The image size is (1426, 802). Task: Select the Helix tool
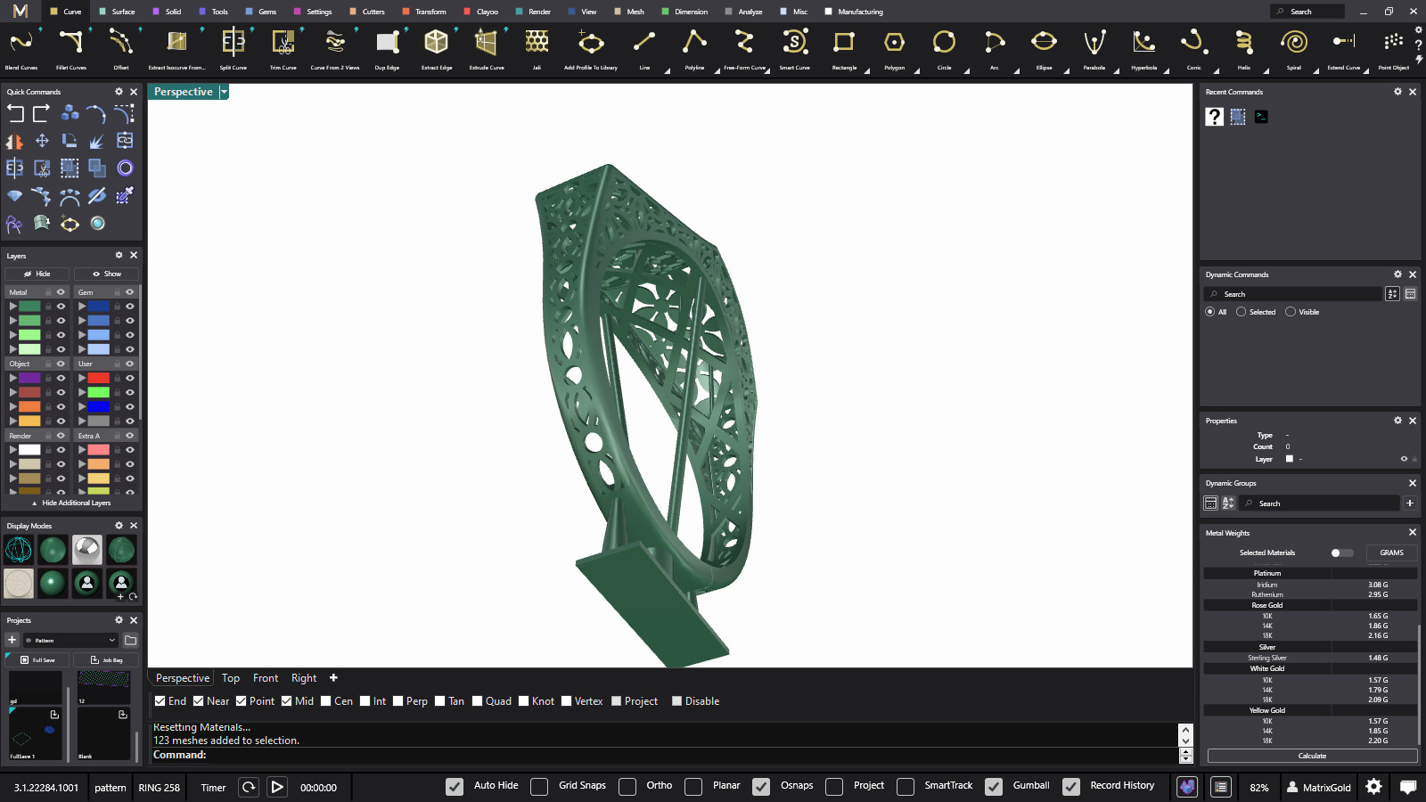(x=1243, y=49)
